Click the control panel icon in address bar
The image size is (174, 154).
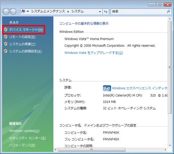coord(23,12)
